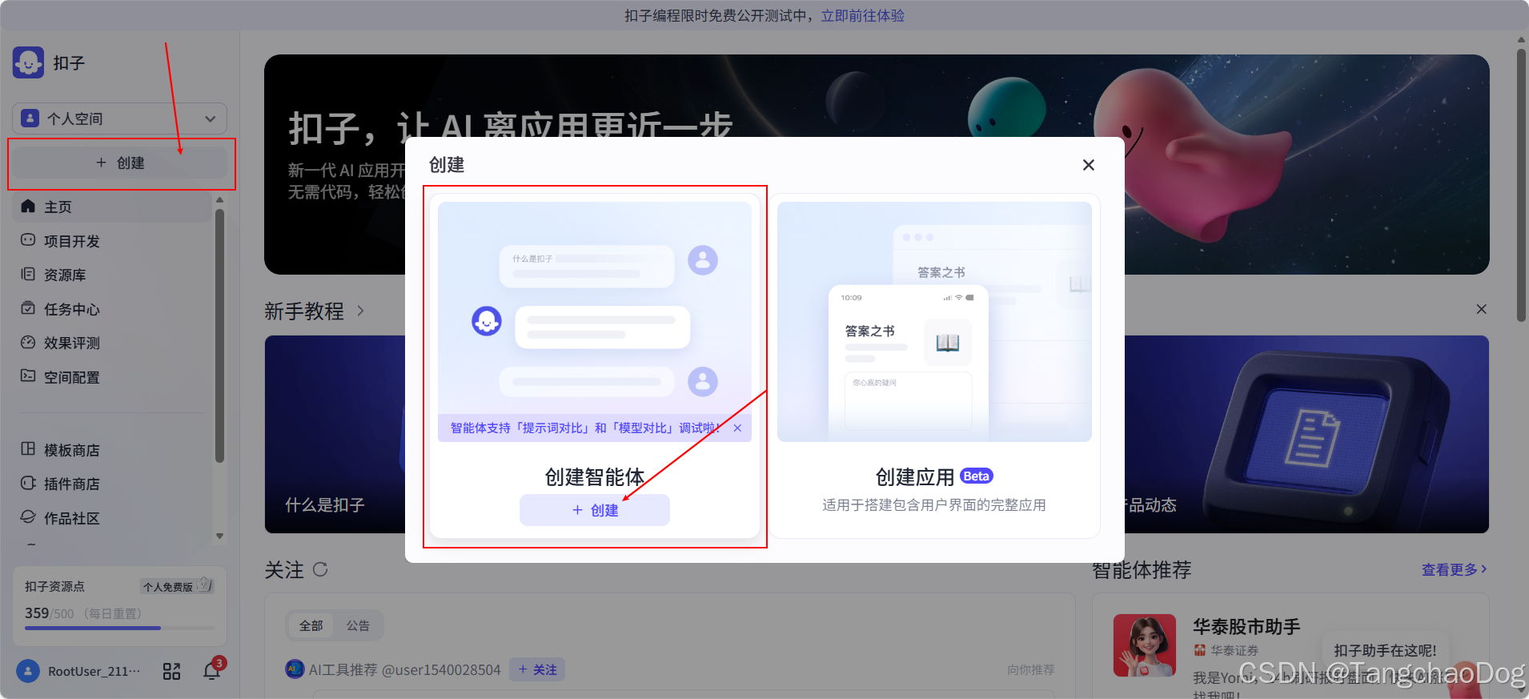Screen dimensions: 1529x699
Task: Click the RootUser avatar icon
Action: (28, 671)
